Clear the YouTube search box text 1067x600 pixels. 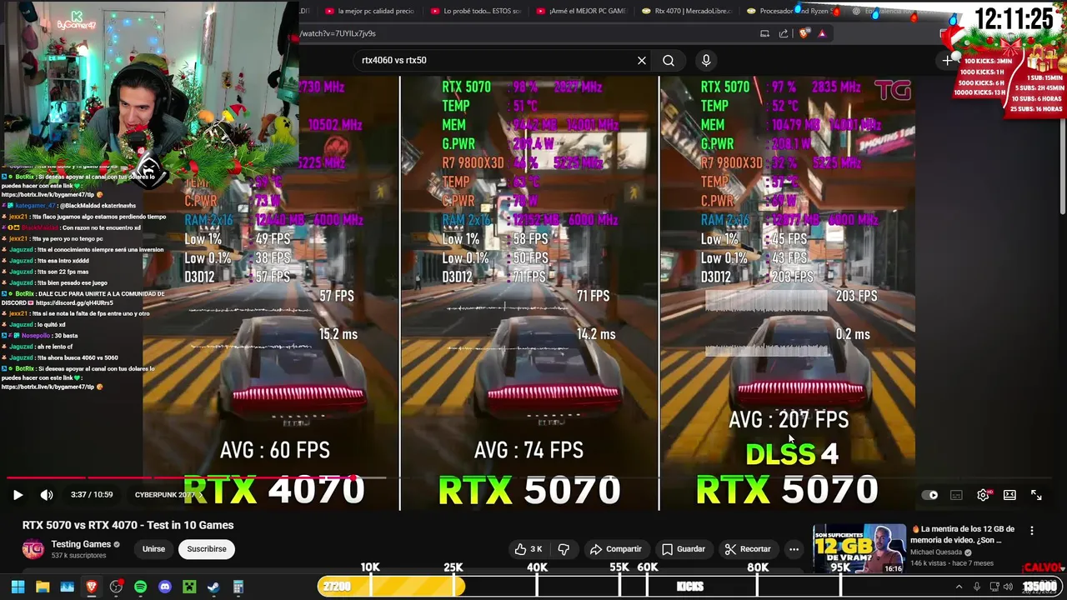[642, 60]
